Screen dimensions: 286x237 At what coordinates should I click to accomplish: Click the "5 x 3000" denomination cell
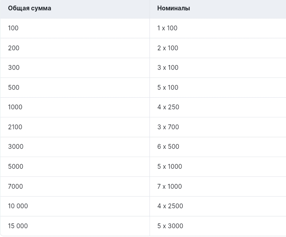click(170, 226)
